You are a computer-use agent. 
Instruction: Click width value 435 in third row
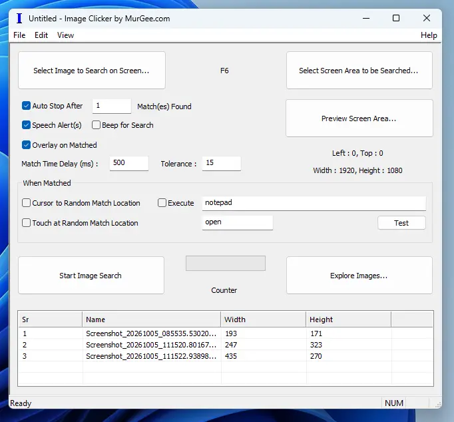point(231,356)
